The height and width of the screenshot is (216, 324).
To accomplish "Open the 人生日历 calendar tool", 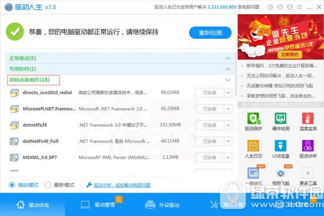I will coord(253,149).
